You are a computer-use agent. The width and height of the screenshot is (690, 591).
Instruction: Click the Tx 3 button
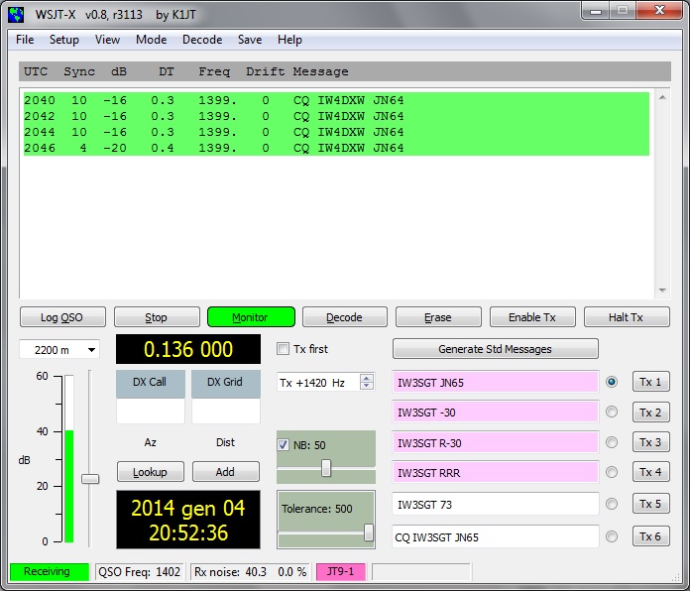pos(650,442)
